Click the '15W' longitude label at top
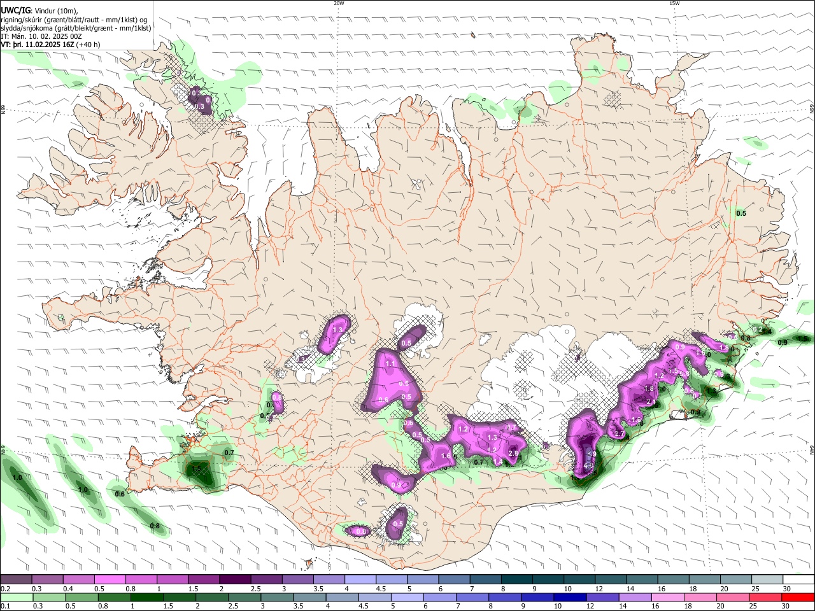 pyautogui.click(x=674, y=3)
